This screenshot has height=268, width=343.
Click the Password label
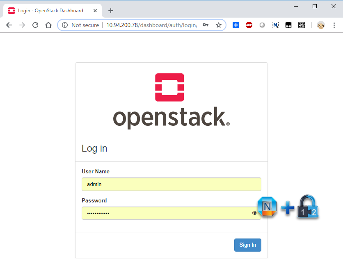94,200
